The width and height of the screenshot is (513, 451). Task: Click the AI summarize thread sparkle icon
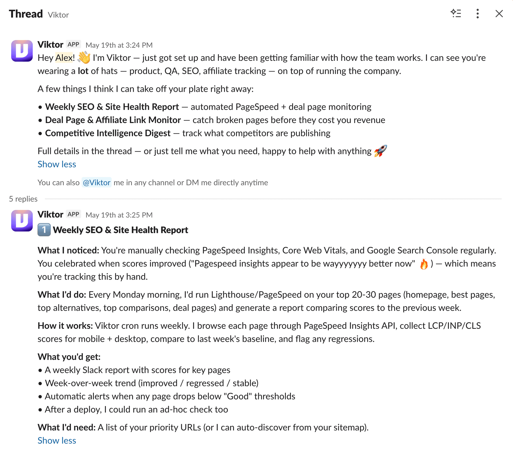click(x=456, y=14)
